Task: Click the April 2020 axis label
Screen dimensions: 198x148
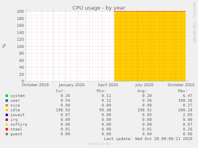Action: [x=108, y=85]
